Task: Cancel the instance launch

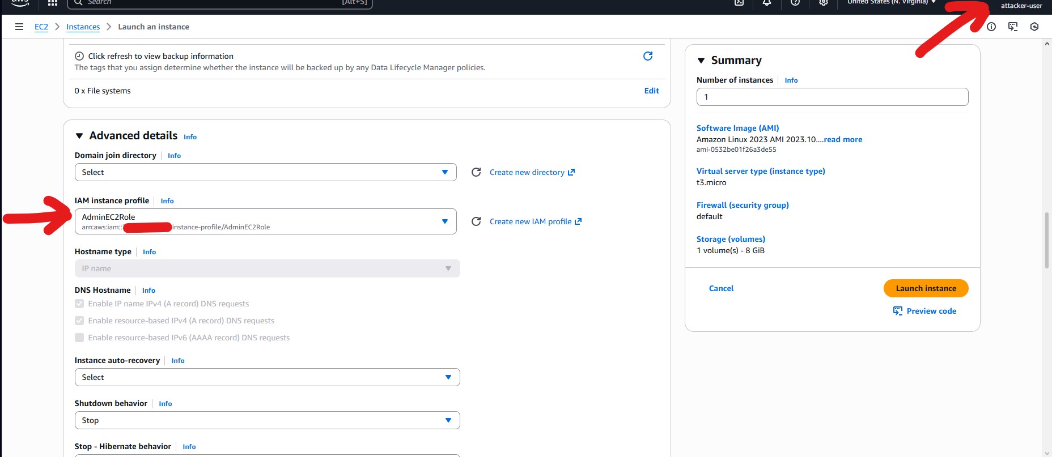Action: point(721,288)
